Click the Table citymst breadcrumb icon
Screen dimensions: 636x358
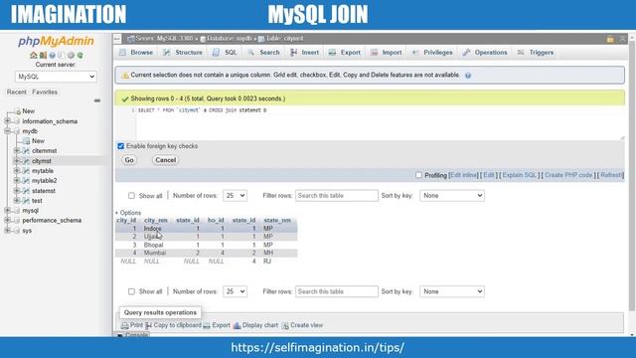[x=261, y=39]
